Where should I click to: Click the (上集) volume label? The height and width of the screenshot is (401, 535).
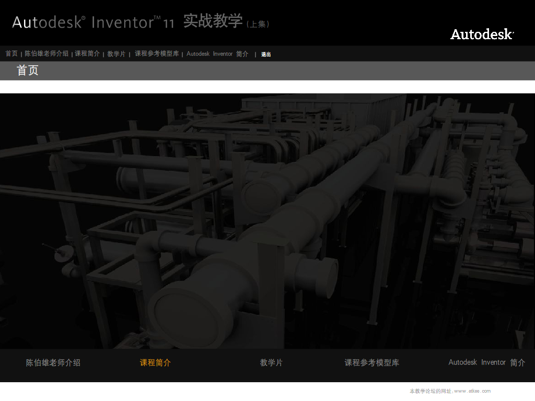point(258,24)
